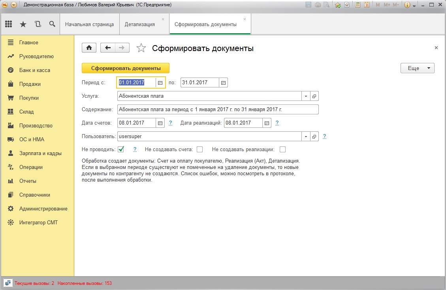Open calls status icon in bottom bar
The width and height of the screenshot is (446, 290).
click(x=8, y=283)
